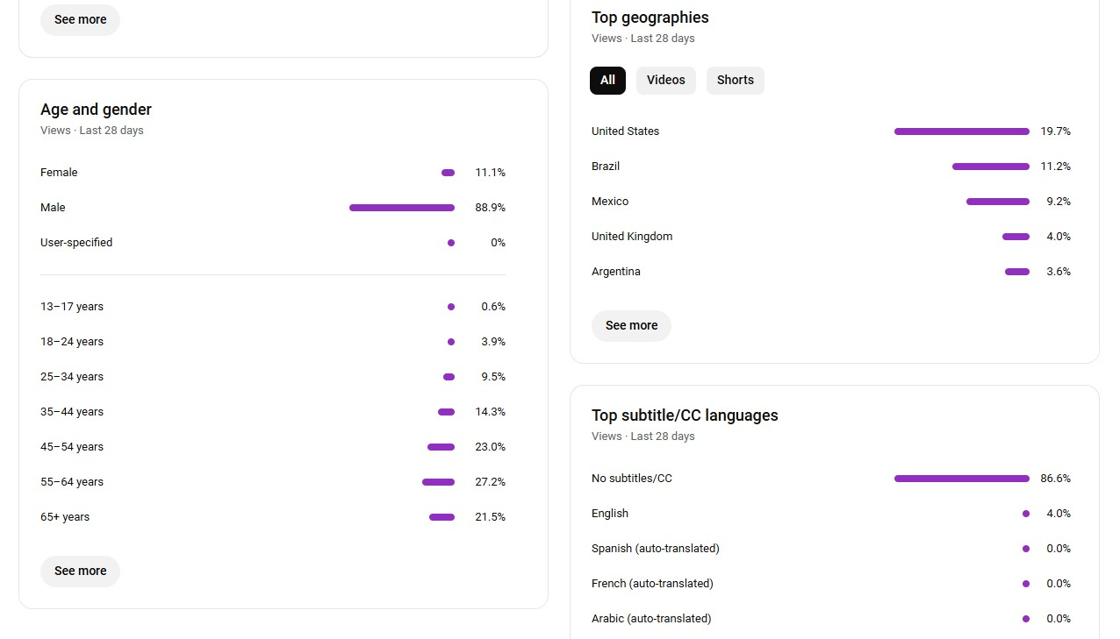Click the Argentina row label
The height and width of the screenshot is (639, 1120).
click(616, 272)
